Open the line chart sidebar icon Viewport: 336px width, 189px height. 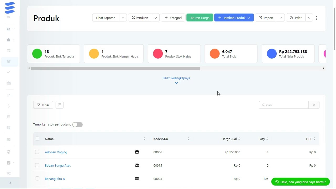pos(9,95)
